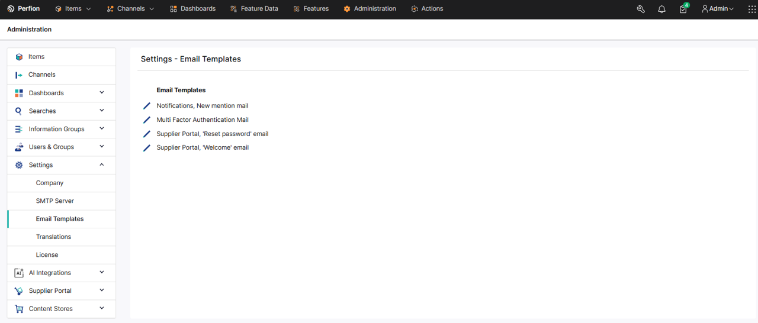The width and height of the screenshot is (758, 323).
Task: Open Administration in top navigation
Action: (x=370, y=9)
